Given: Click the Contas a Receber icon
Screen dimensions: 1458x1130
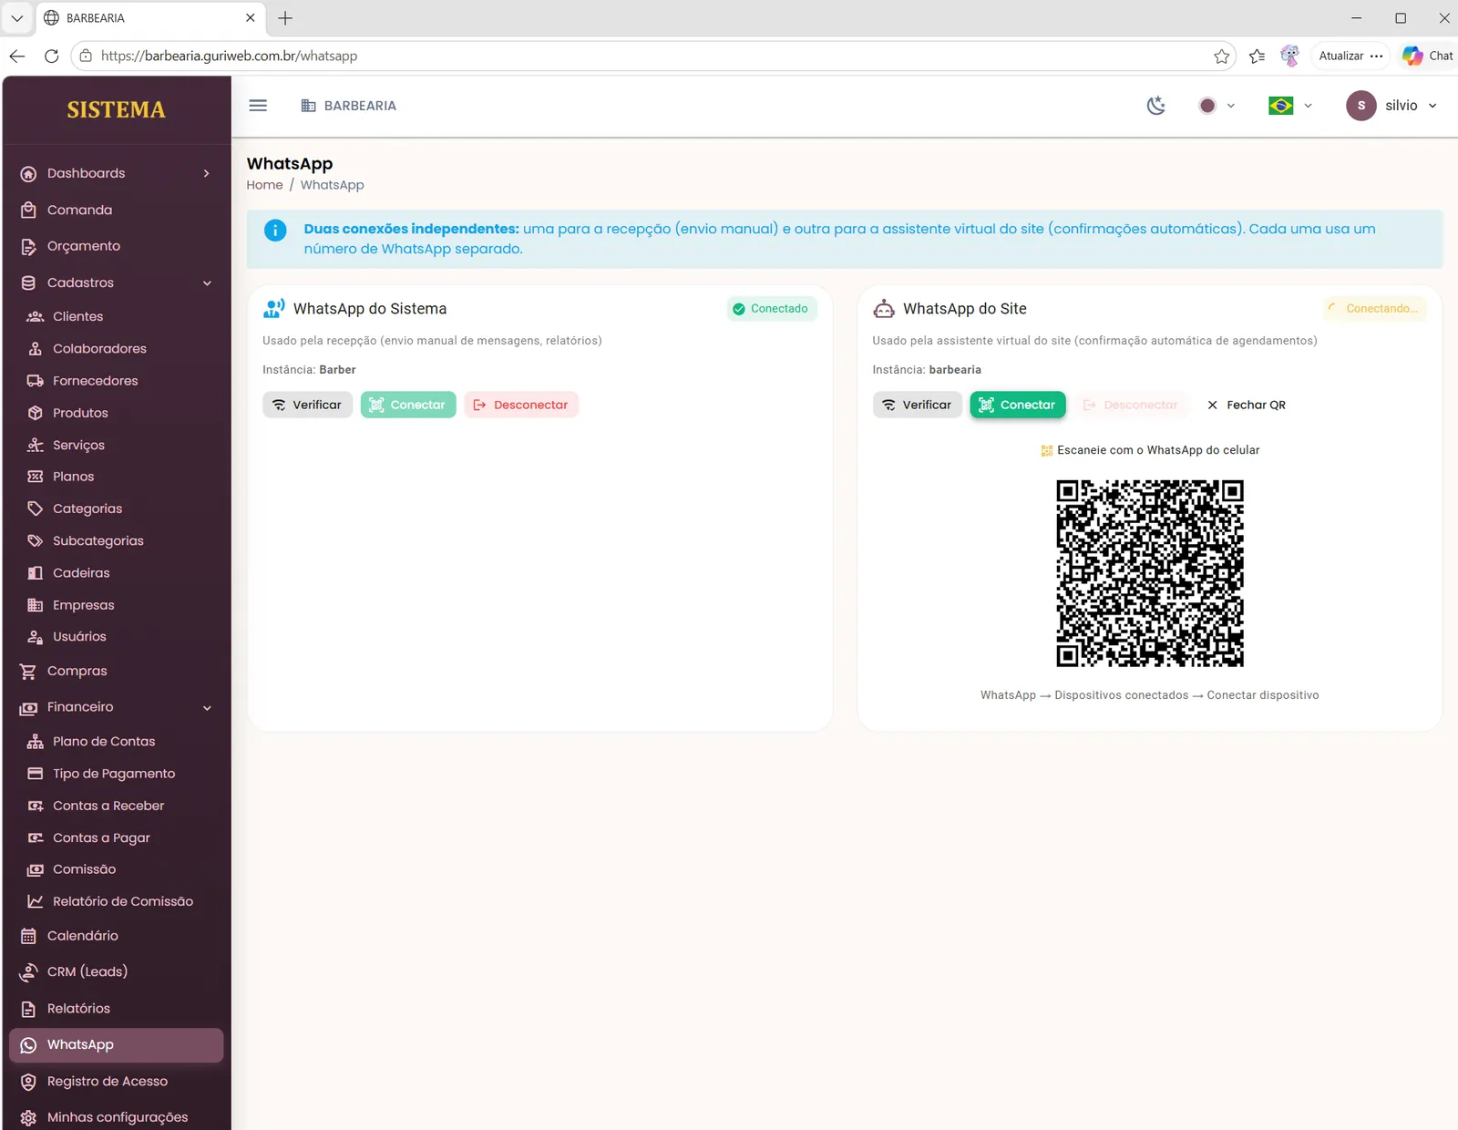Looking at the screenshot, I should point(36,806).
